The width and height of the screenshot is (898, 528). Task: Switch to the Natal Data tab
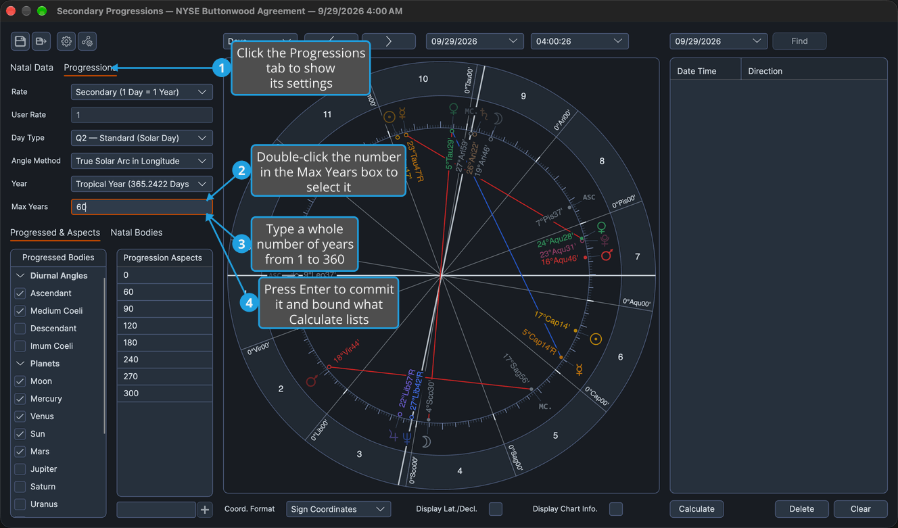pyautogui.click(x=32, y=68)
